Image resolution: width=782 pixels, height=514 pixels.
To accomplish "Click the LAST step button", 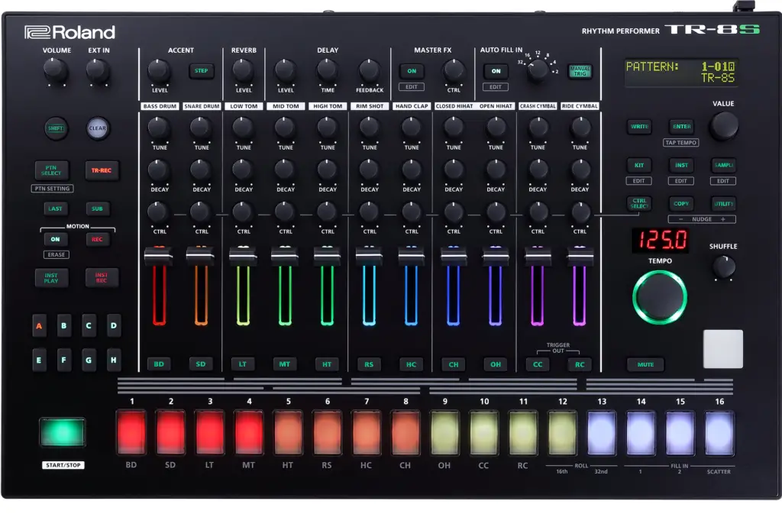I will coord(55,209).
